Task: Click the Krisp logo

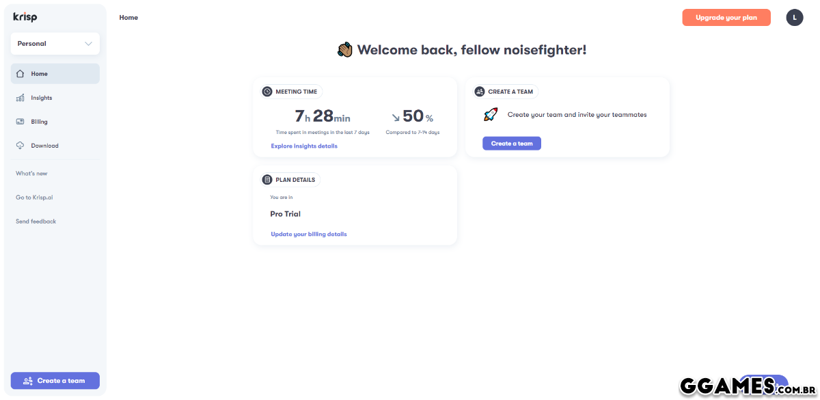Action: tap(25, 17)
